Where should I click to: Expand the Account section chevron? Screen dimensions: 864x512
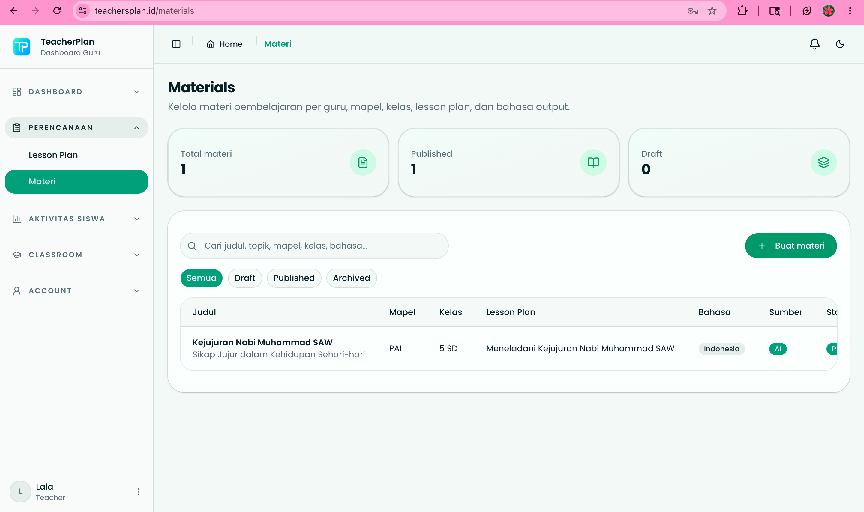tap(137, 291)
